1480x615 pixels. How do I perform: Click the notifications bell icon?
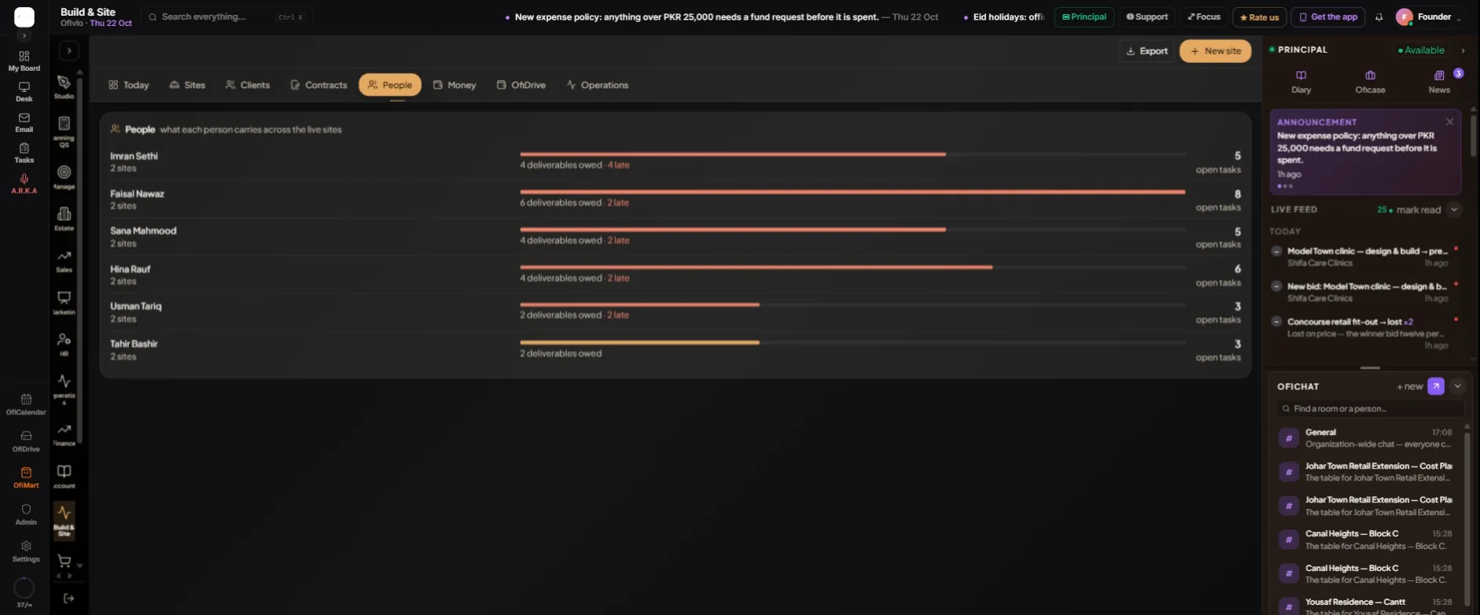pos(1379,17)
